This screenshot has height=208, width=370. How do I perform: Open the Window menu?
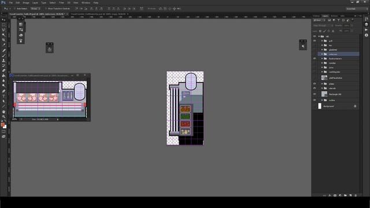(86, 2)
